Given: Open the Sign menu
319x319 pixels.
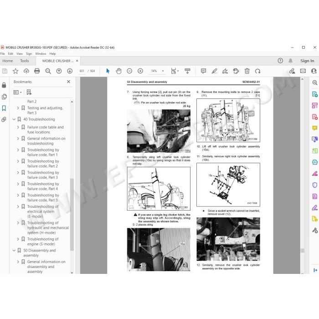Looking at the screenshot, I should click(x=29, y=54).
